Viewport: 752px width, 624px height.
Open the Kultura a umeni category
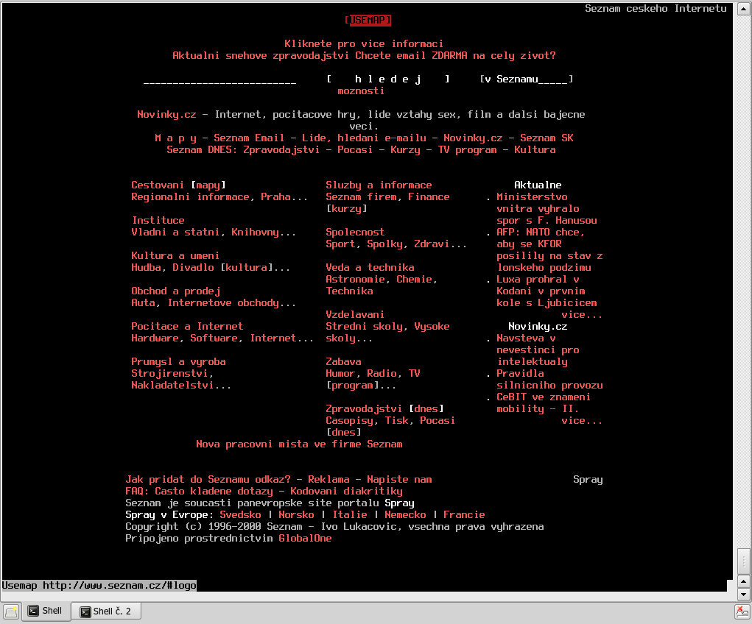[175, 256]
